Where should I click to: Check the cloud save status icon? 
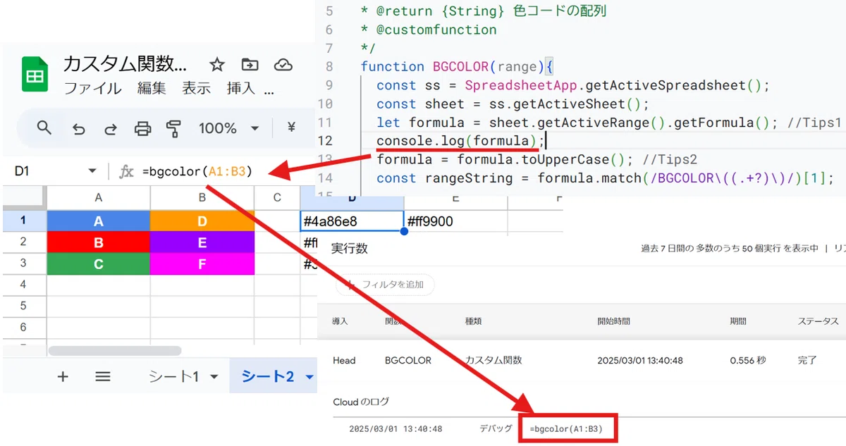click(283, 65)
